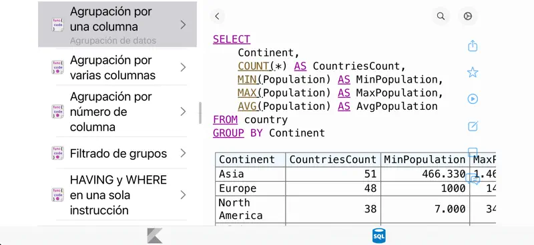The width and height of the screenshot is (534, 245).
Task: Click the value 1000 in MinPopulation
Action: (x=453, y=188)
